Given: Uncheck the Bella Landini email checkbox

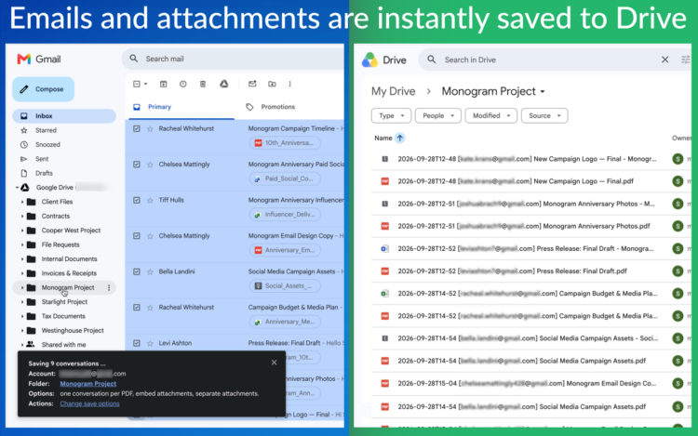Looking at the screenshot, I should (137, 271).
